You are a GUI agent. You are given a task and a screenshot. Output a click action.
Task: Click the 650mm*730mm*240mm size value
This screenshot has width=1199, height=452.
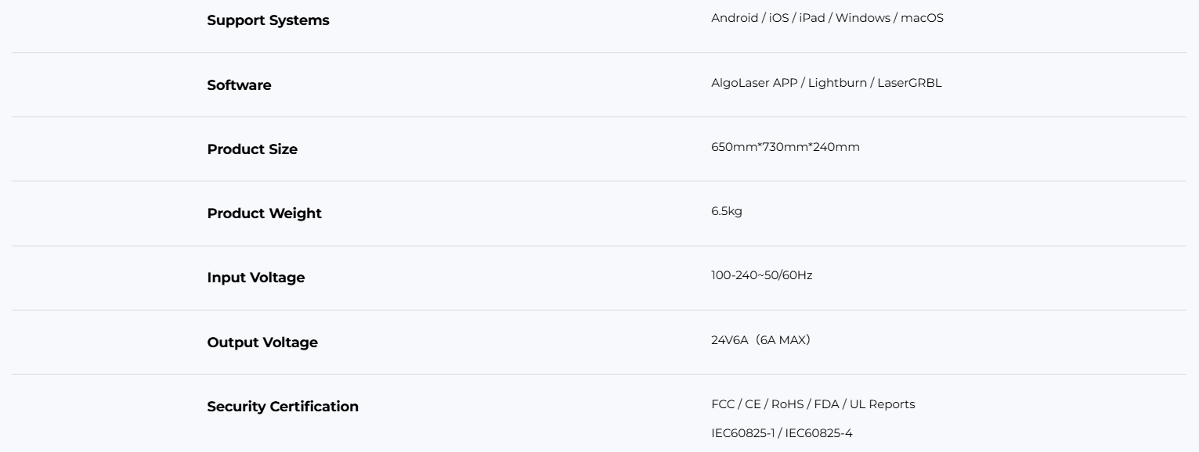pyautogui.click(x=785, y=147)
